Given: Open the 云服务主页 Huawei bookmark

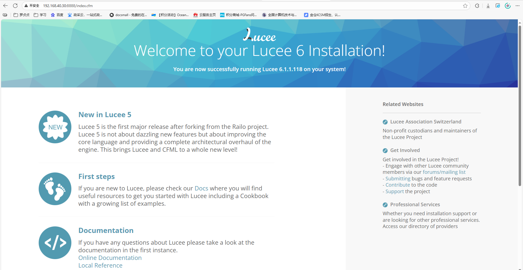Looking at the screenshot, I should pos(205,15).
